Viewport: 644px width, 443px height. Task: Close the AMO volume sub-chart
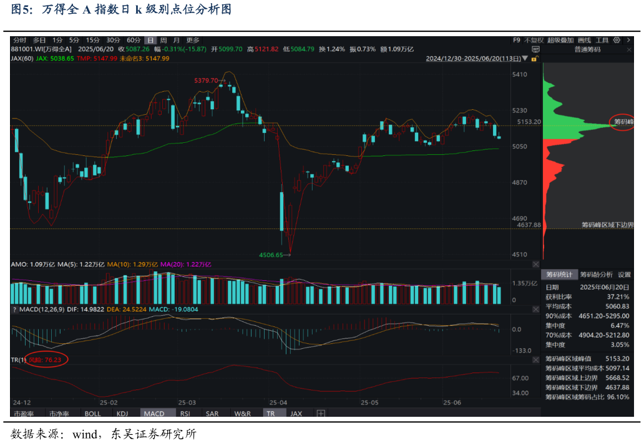535,265
